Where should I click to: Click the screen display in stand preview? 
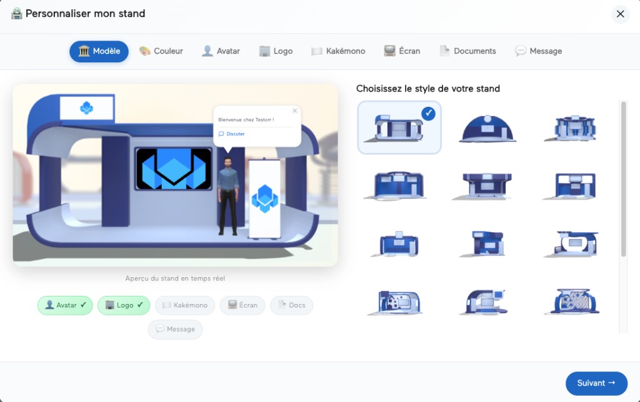point(174,169)
